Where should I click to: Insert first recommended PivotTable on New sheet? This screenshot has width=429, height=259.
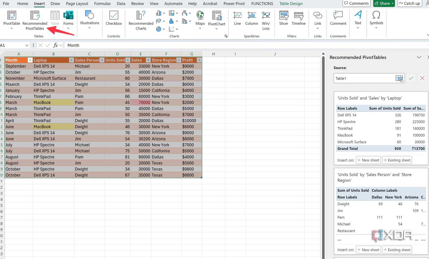(x=368, y=160)
